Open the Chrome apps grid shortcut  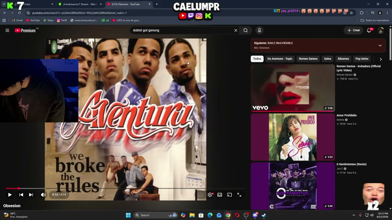[x=4, y=20]
